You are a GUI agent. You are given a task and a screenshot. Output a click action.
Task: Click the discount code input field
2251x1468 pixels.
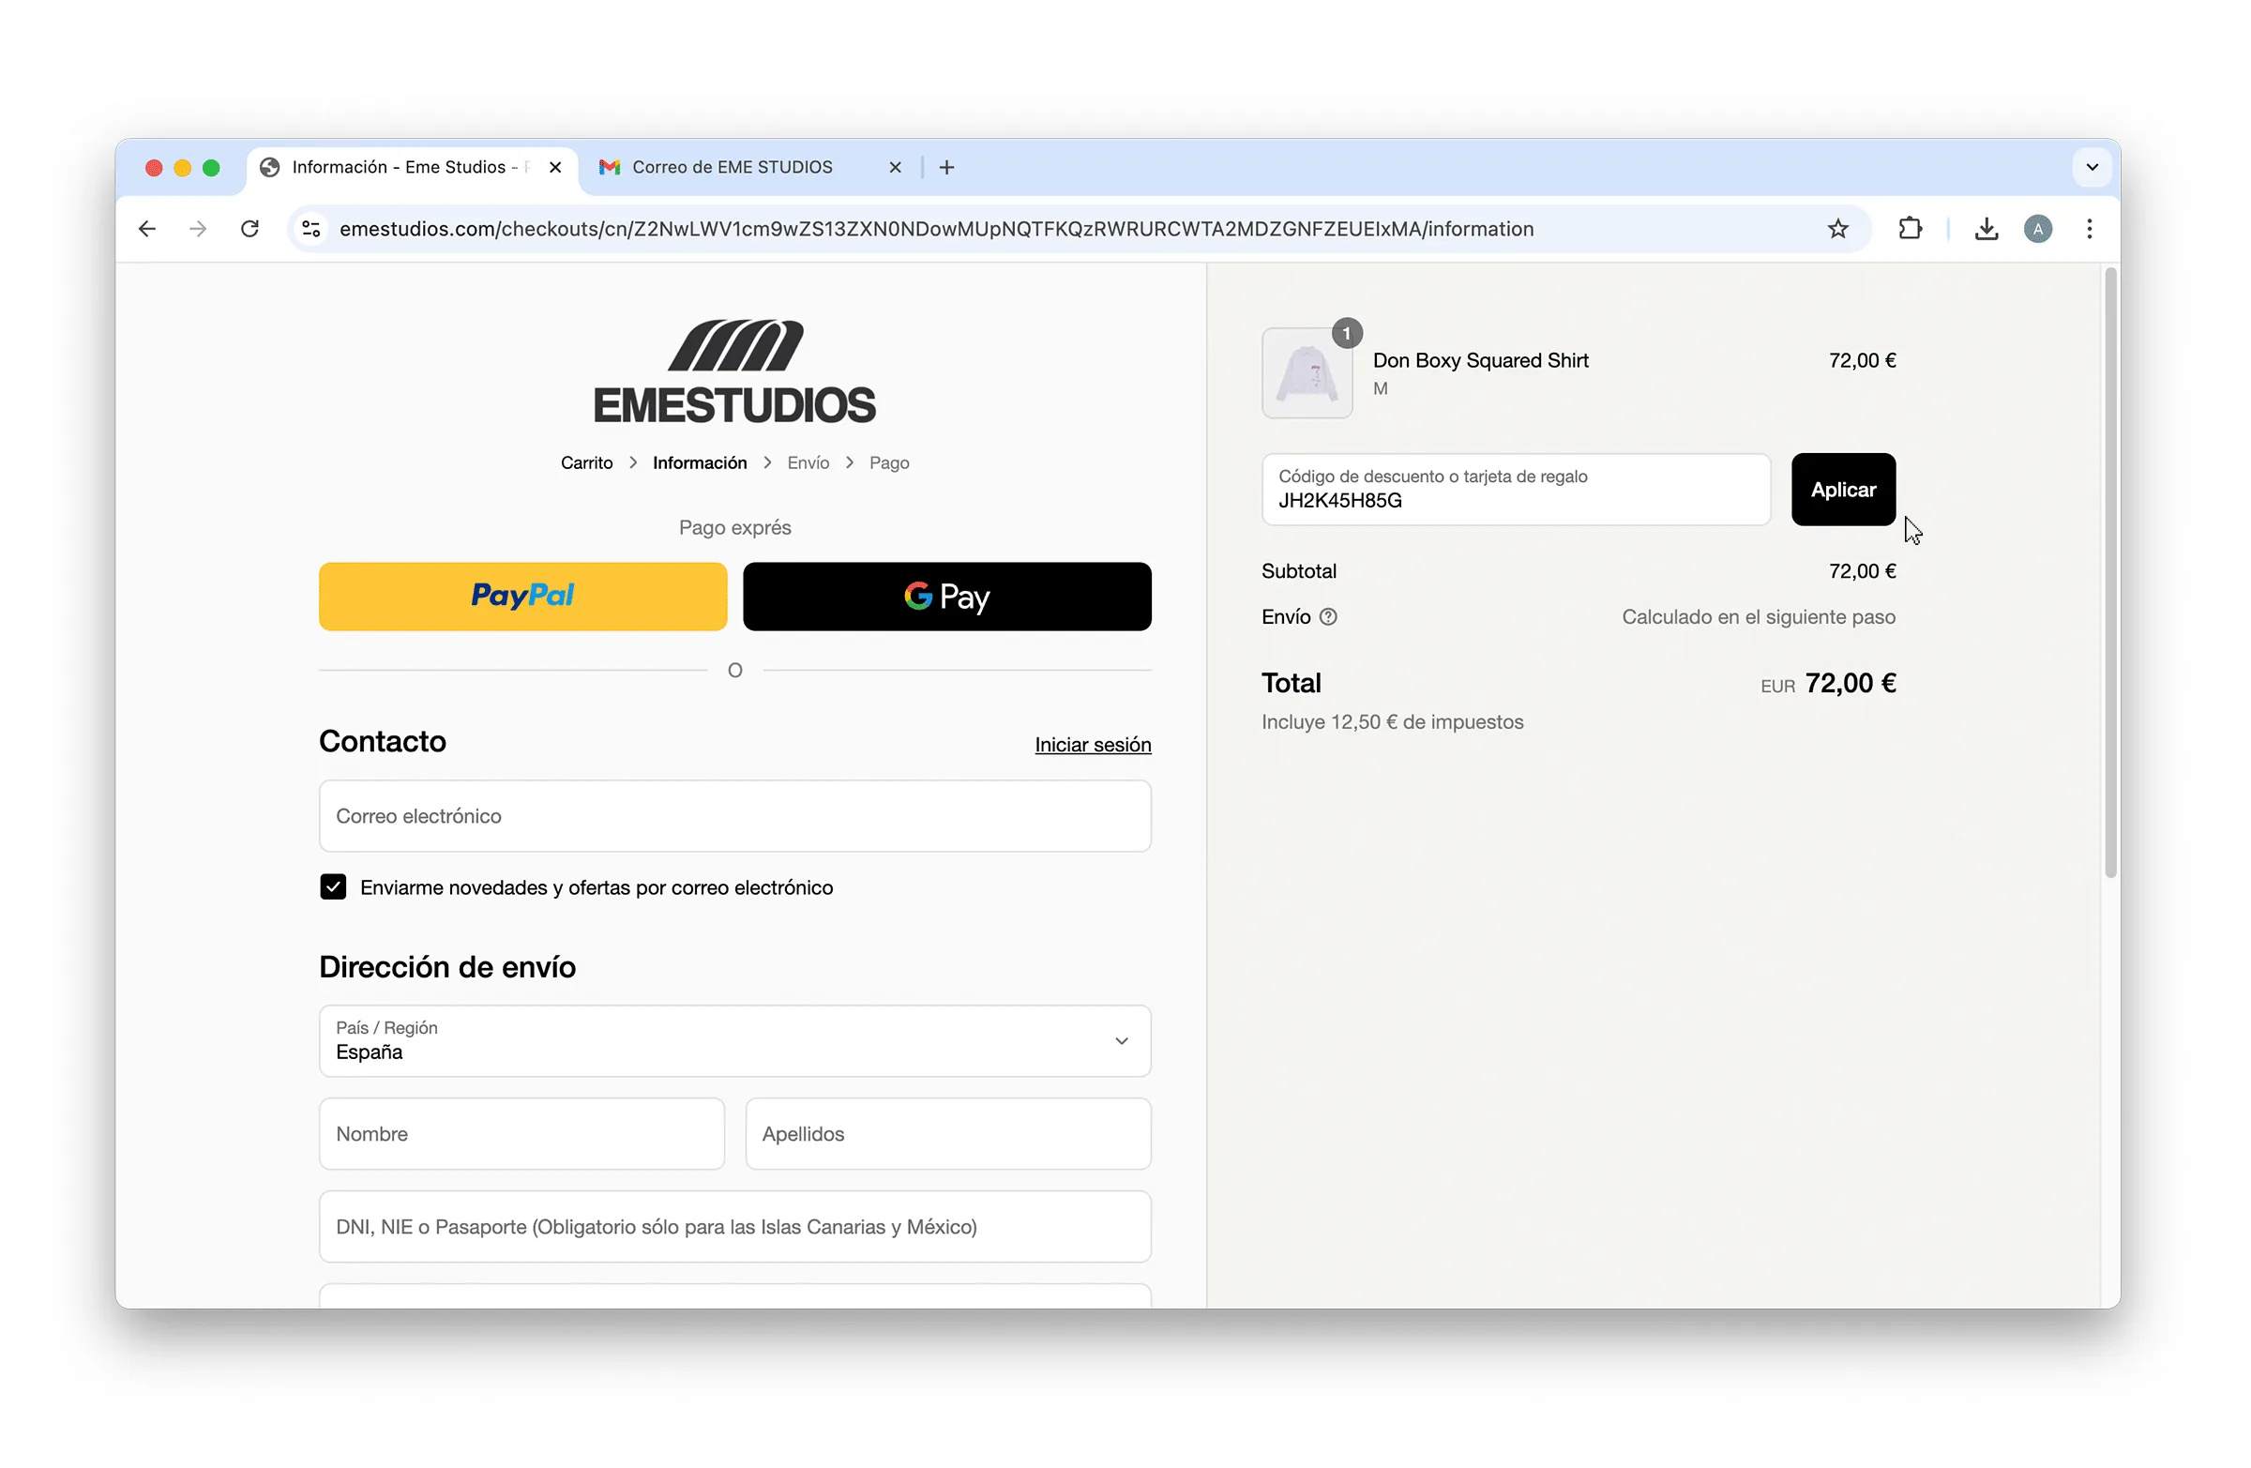[x=1515, y=489]
